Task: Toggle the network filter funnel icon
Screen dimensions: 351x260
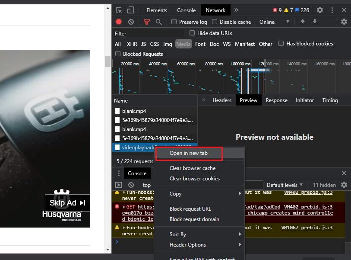Action: click(x=147, y=22)
